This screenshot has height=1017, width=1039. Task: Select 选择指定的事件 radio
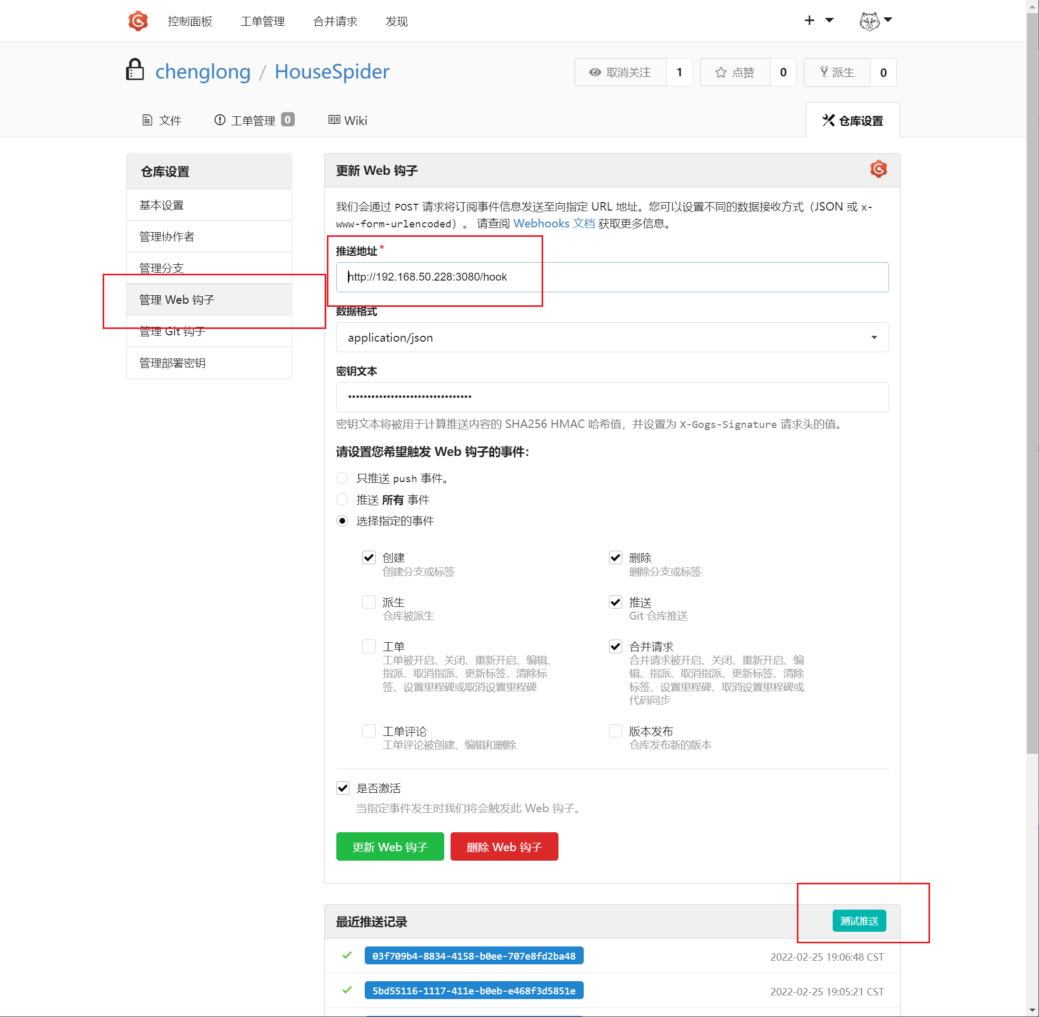(343, 521)
